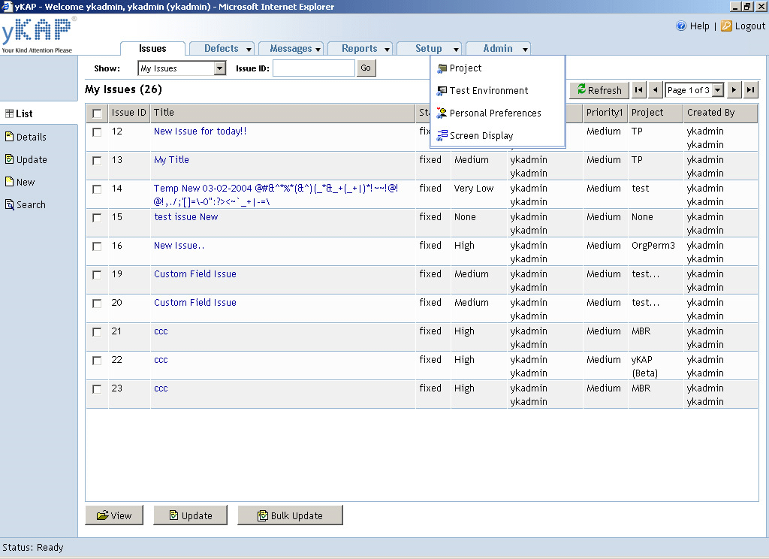The width and height of the screenshot is (769, 559).
Task: Check the box for issue 21
Action: pos(97,332)
